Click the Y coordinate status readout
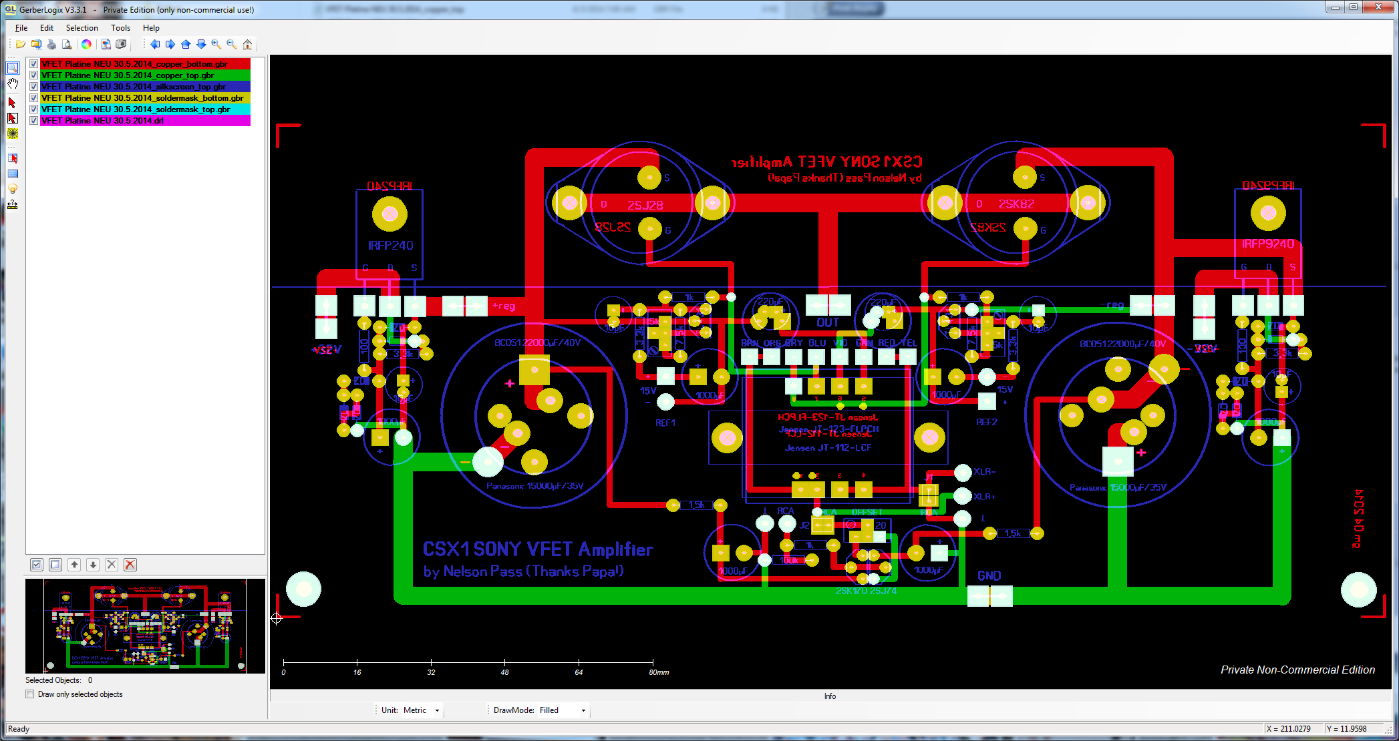The width and height of the screenshot is (1399, 741). pos(1347,729)
